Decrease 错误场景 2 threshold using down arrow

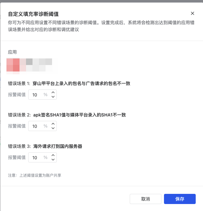coord(53,128)
